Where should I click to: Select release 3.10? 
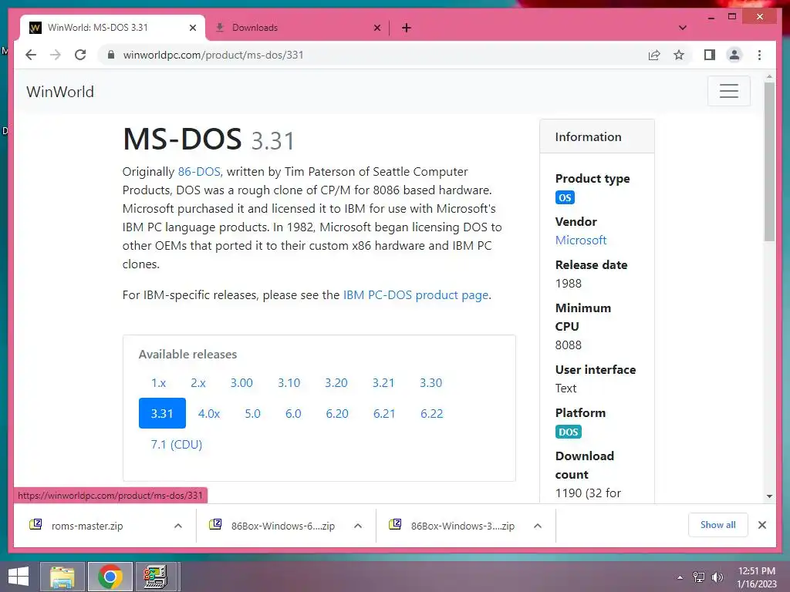coord(289,382)
